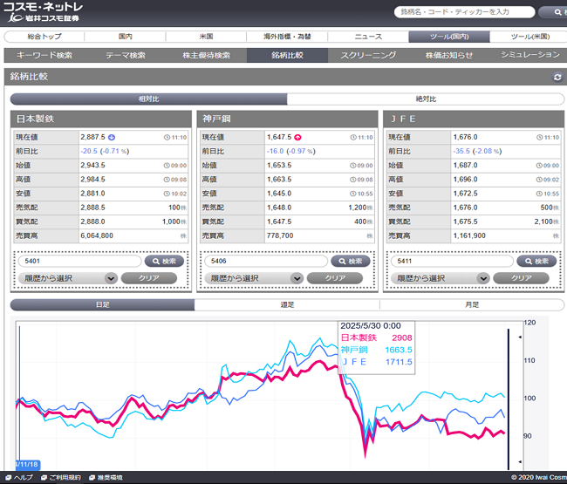Viewport: 567px width, 484px height.
Task: Click the refresh icon in 銘柄比較 header
Action: coord(557,77)
